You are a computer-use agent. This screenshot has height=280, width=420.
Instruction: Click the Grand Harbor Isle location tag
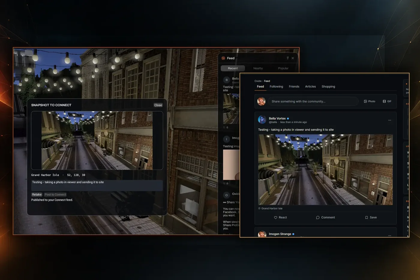tap(270, 208)
